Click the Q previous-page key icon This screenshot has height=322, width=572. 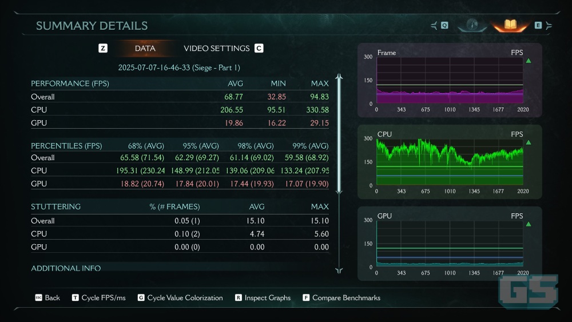(444, 25)
